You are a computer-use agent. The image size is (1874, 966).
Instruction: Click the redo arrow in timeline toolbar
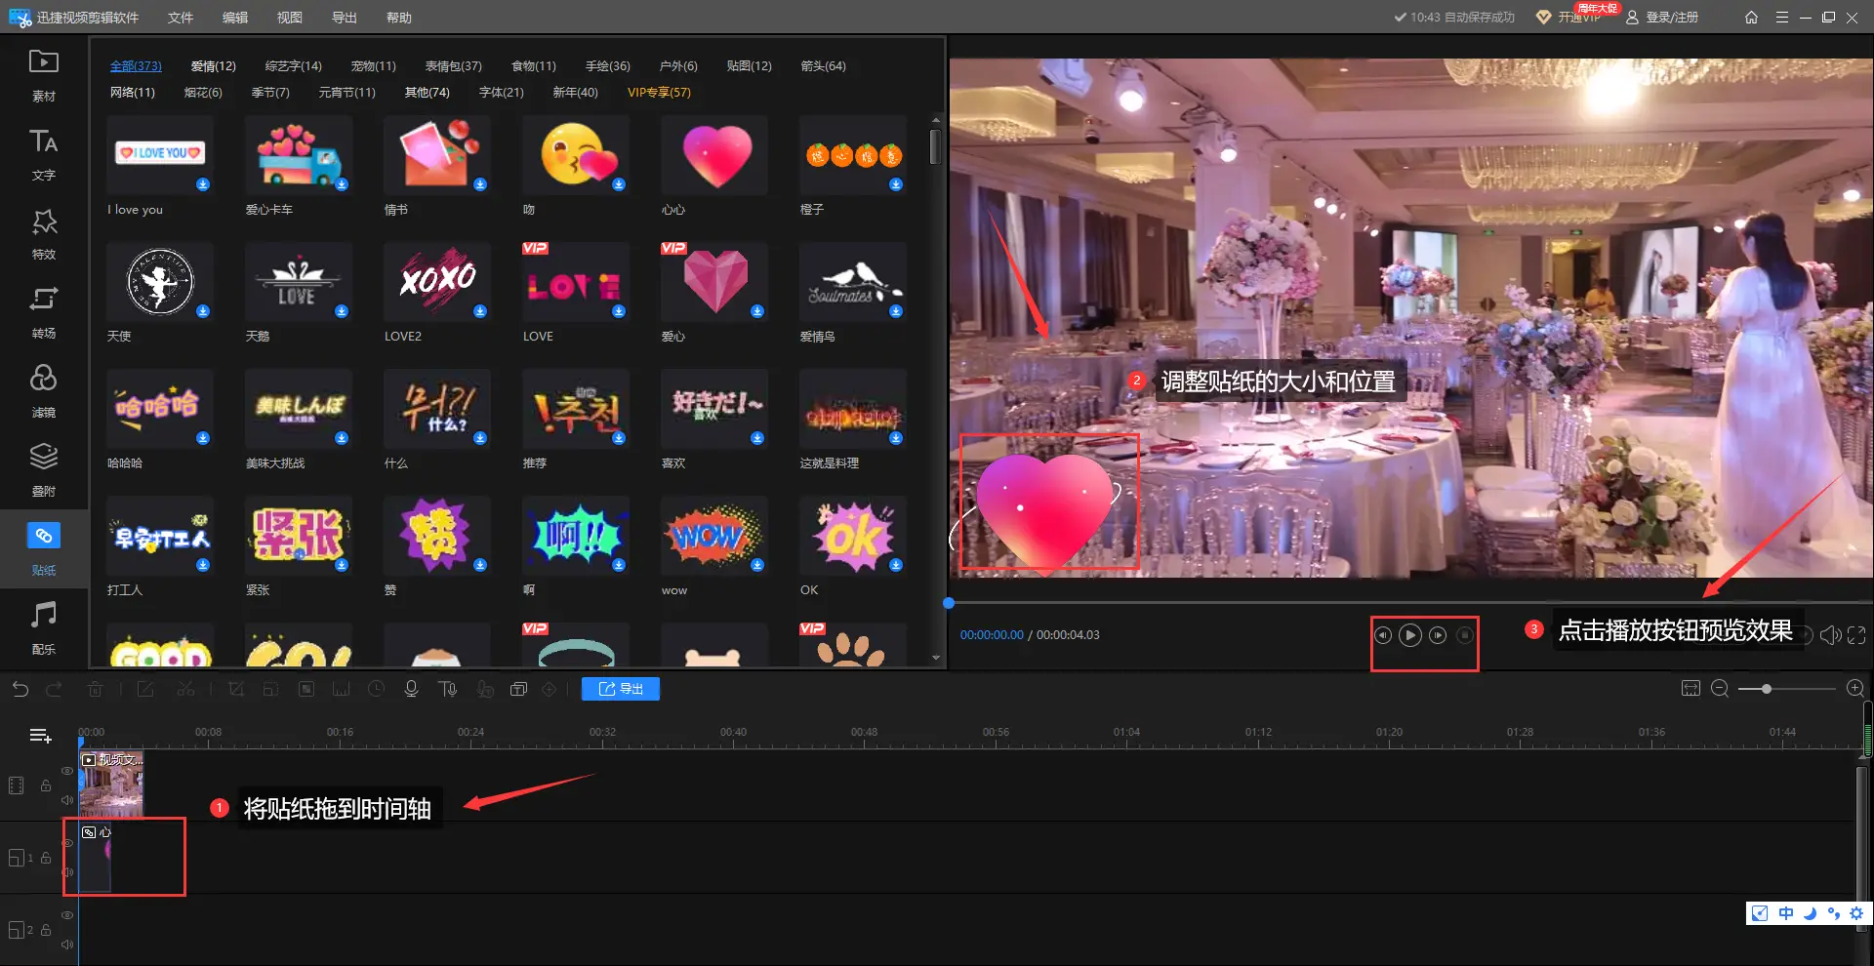coord(55,689)
